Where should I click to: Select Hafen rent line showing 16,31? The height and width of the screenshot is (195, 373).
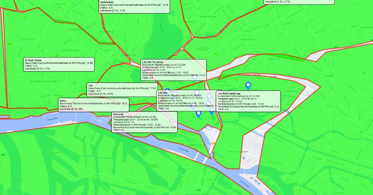94,104
